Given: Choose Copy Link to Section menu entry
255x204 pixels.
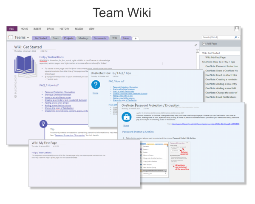Looking at the screenshot, I should coord(150,161).
